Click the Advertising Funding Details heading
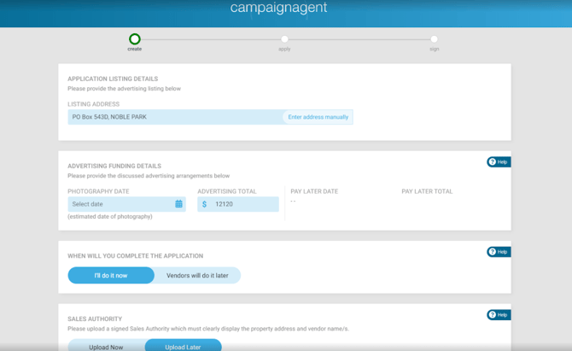Image resolution: width=572 pixels, height=351 pixels. pos(114,166)
